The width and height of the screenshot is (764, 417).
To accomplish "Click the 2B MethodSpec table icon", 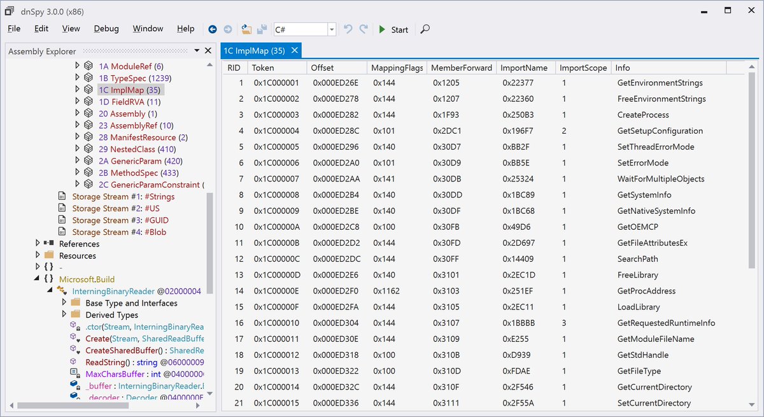I will coord(88,173).
